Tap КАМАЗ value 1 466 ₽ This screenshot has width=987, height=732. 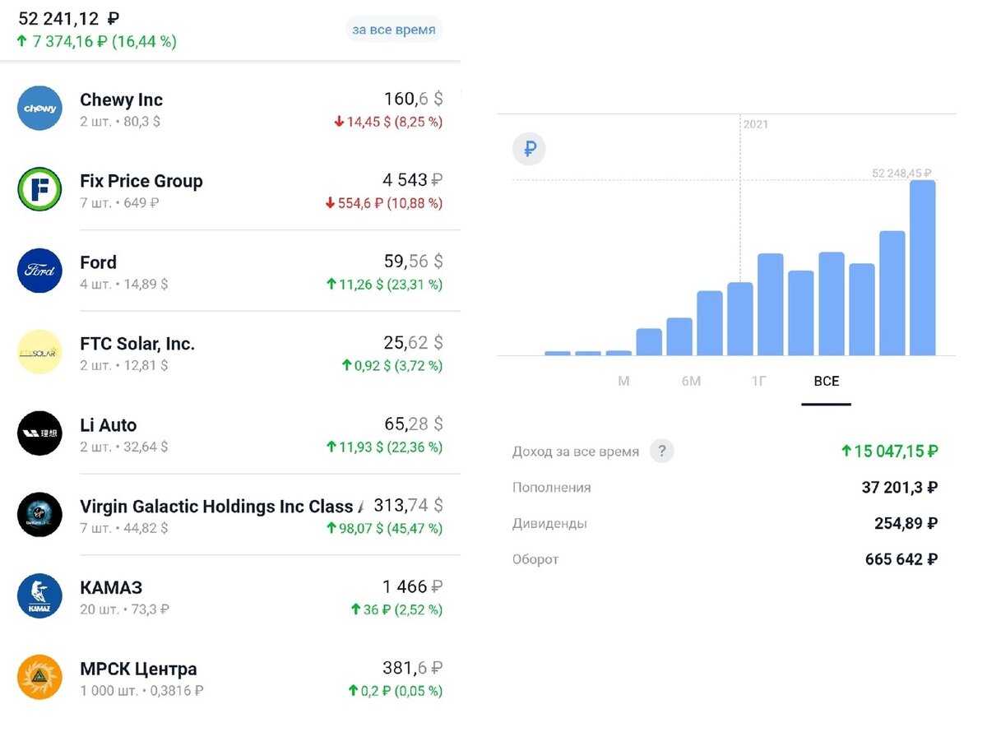click(414, 586)
